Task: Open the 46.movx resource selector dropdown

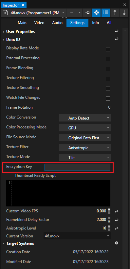Action: coord(34,13)
